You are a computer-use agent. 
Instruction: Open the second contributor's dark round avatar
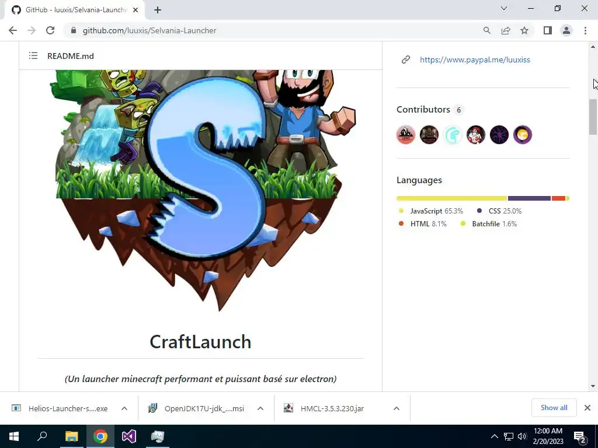[429, 135]
